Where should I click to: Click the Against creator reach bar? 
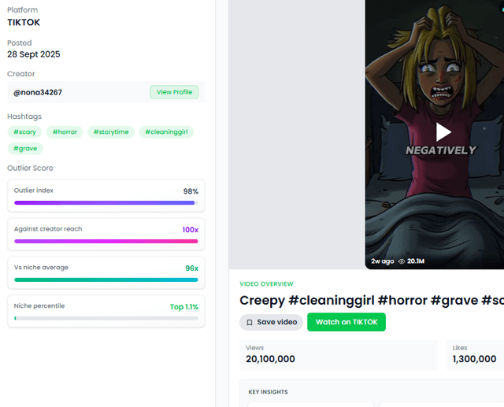(106, 241)
